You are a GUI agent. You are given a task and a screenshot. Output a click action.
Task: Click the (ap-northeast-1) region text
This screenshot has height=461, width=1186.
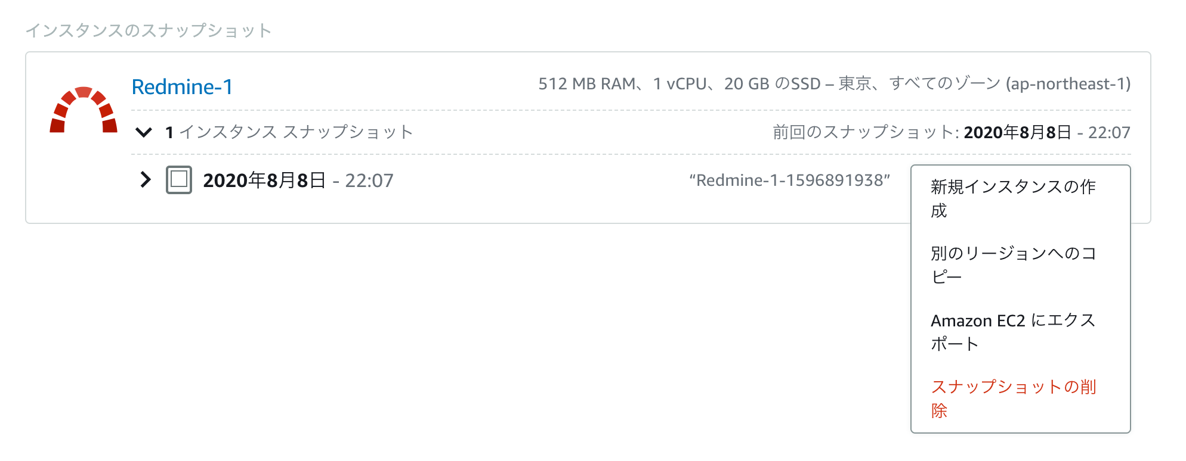[1068, 84]
